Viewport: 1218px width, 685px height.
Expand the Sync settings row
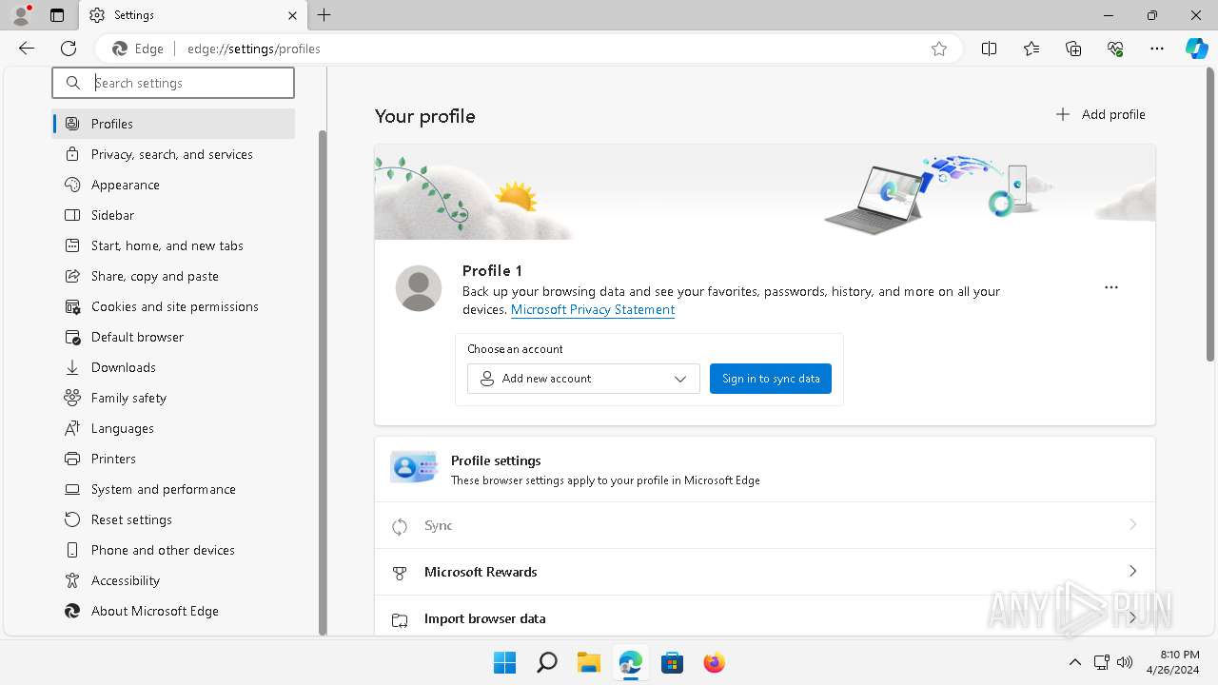click(x=765, y=525)
